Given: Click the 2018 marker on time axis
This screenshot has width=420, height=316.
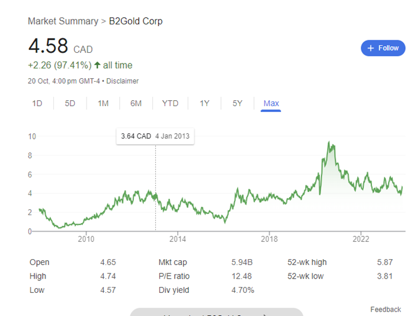Looking at the screenshot, I should [269, 239].
